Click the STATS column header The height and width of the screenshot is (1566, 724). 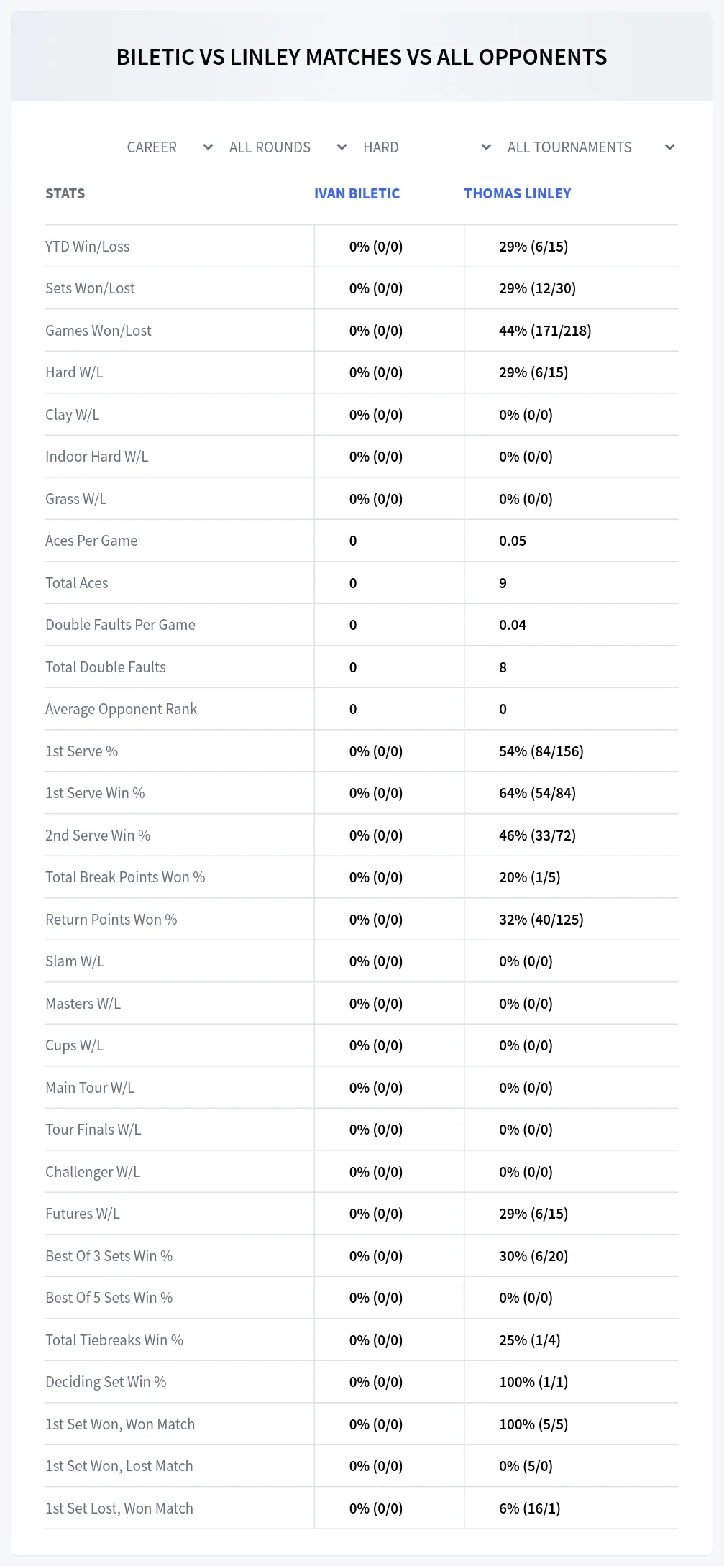(x=65, y=193)
